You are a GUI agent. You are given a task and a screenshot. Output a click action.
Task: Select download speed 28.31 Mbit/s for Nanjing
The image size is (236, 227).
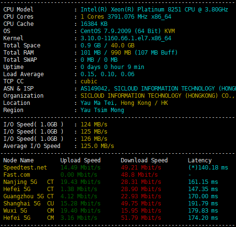141,182
